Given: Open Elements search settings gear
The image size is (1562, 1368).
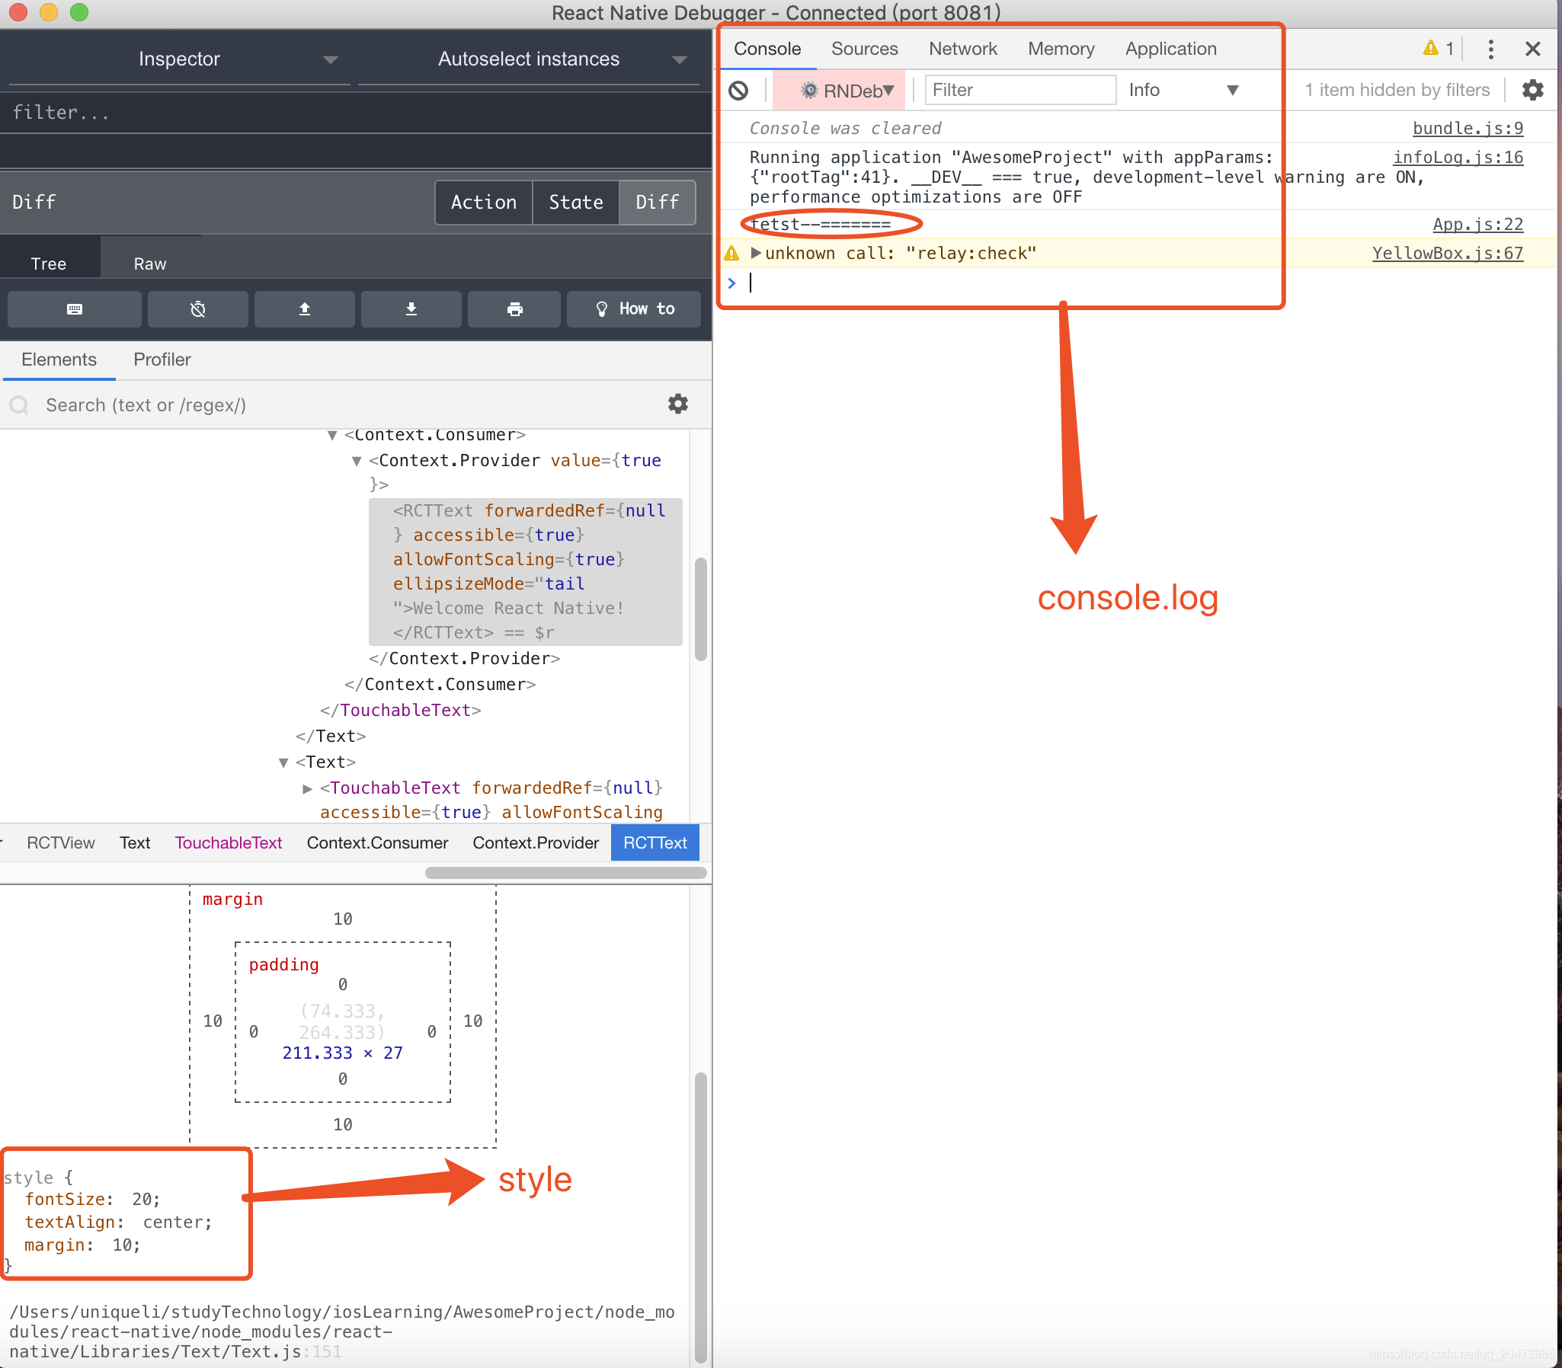Looking at the screenshot, I should 678,404.
